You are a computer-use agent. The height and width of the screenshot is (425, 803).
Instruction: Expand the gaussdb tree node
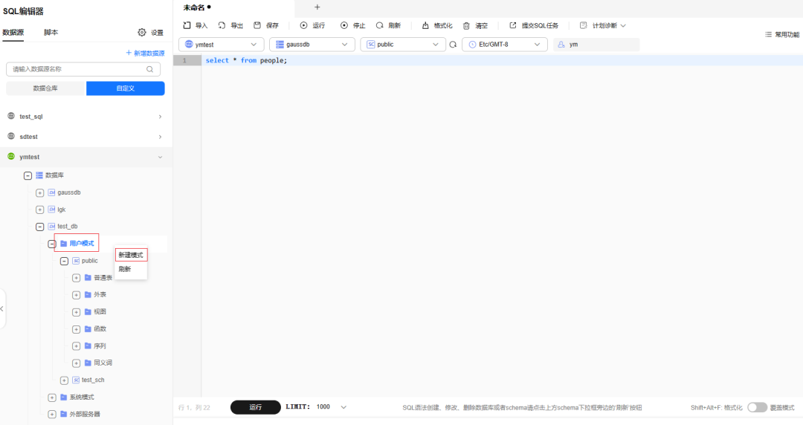click(x=39, y=193)
